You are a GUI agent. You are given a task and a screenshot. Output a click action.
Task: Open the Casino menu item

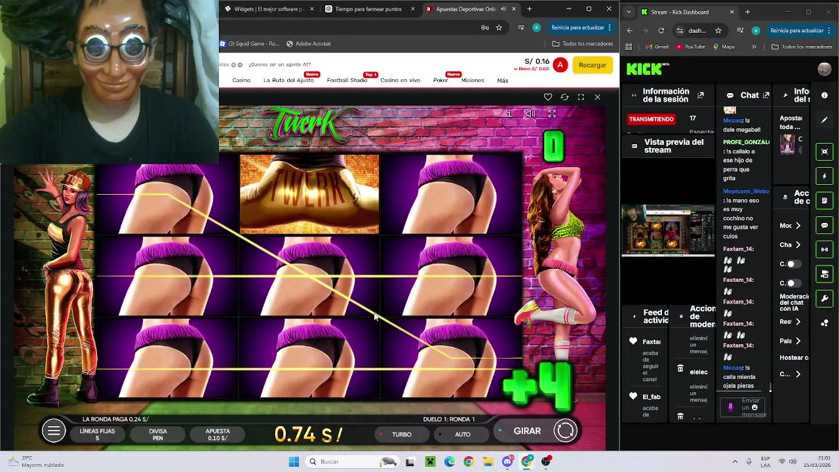tap(241, 80)
